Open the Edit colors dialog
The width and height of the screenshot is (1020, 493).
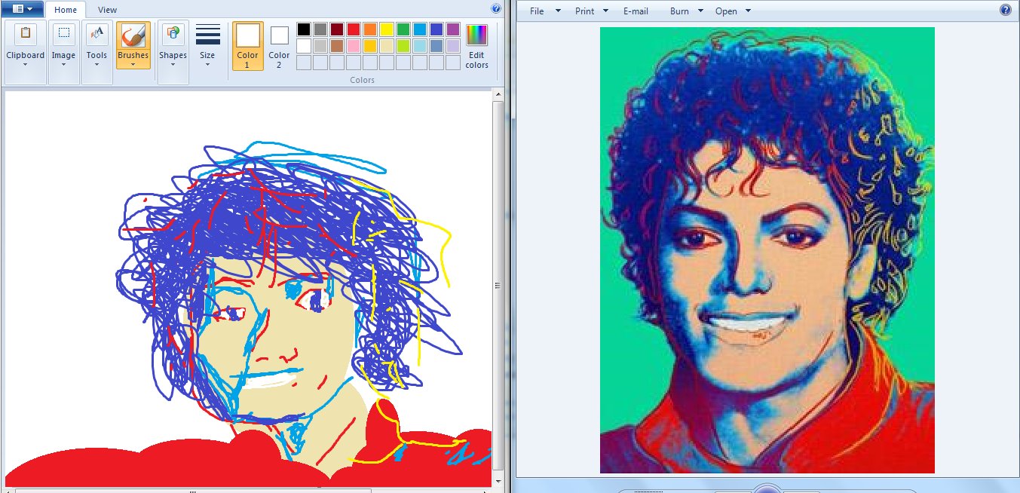point(476,46)
